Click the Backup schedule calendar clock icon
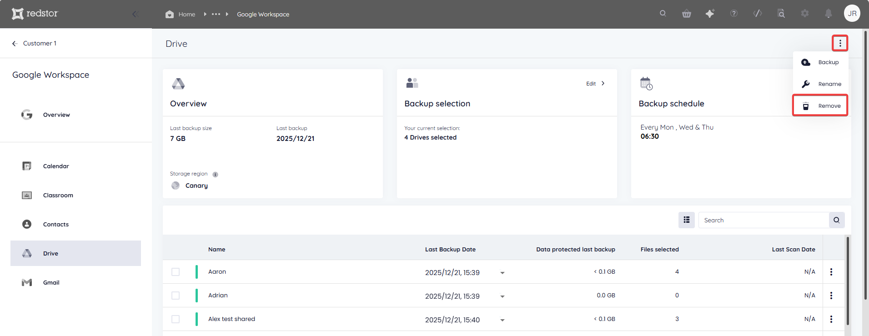Viewport: 869px width, 336px height. pos(646,84)
